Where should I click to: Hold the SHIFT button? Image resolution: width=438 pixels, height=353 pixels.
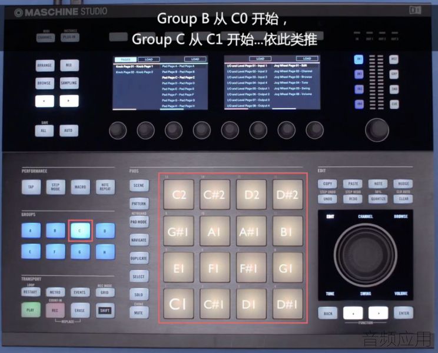click(x=105, y=310)
